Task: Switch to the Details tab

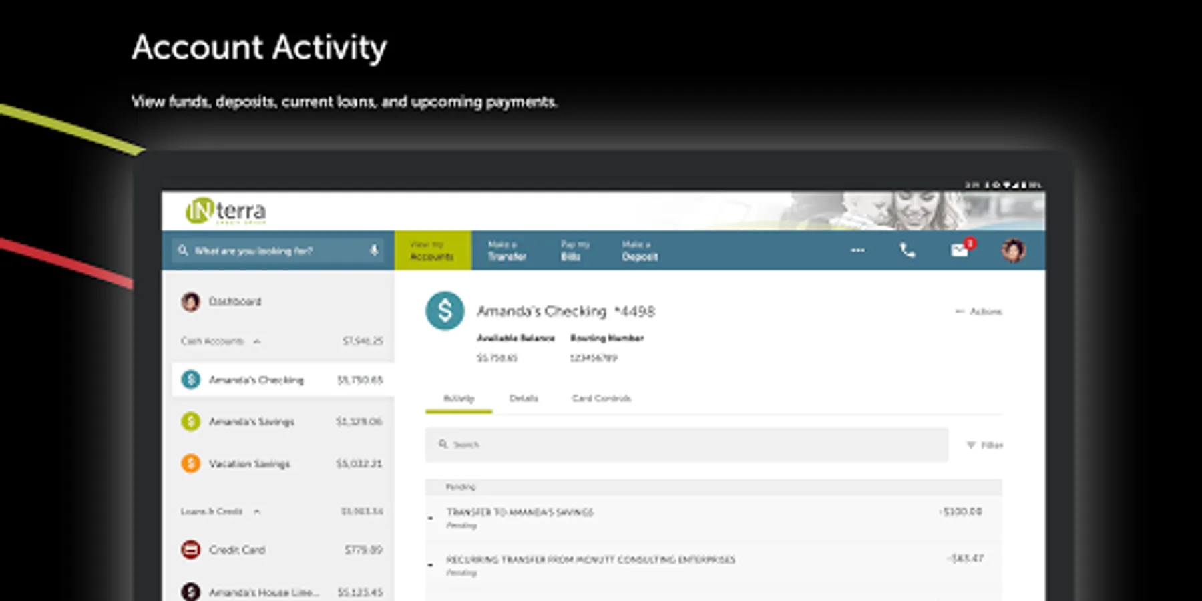Action: pos(524,399)
